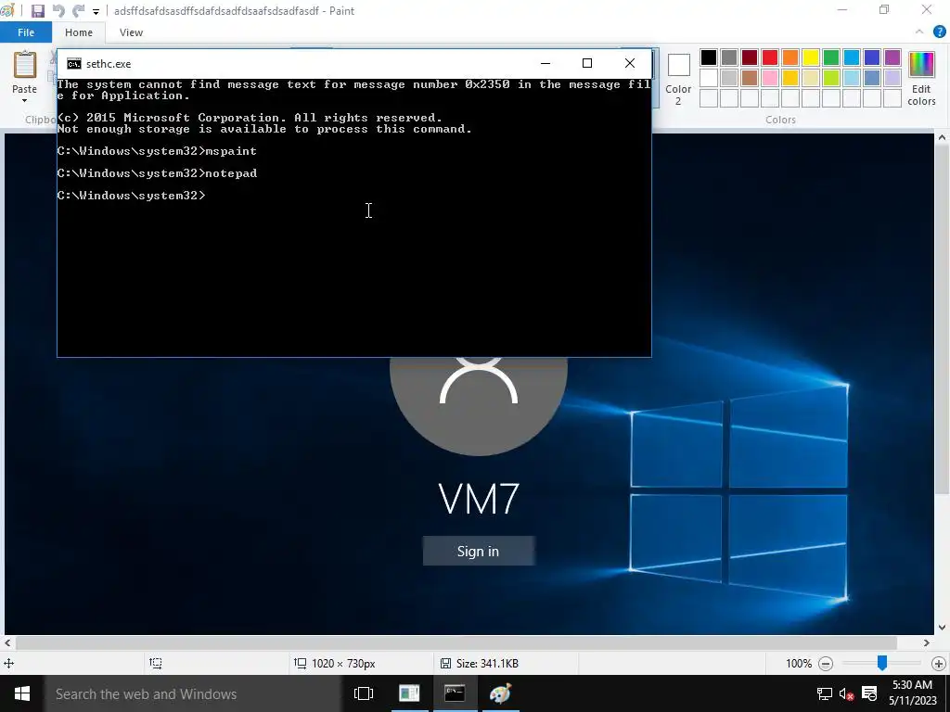This screenshot has width=950, height=712.
Task: Click the zoom out minus button
Action: coord(826,664)
